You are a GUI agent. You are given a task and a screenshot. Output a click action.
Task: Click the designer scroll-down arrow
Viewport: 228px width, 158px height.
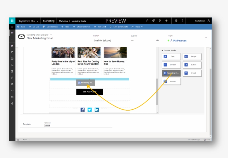pyautogui.click(x=157, y=112)
